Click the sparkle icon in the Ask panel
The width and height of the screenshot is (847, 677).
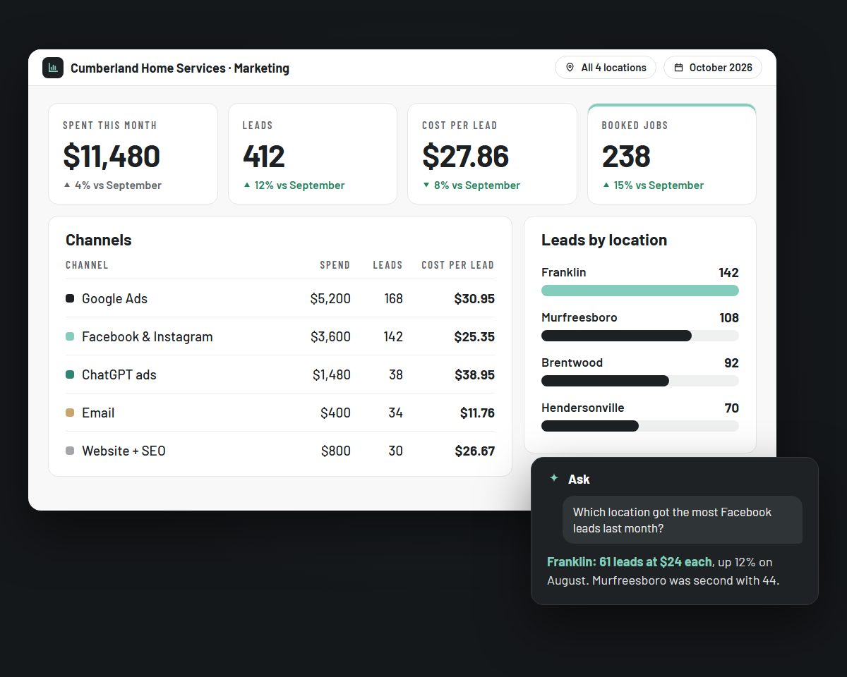(554, 478)
